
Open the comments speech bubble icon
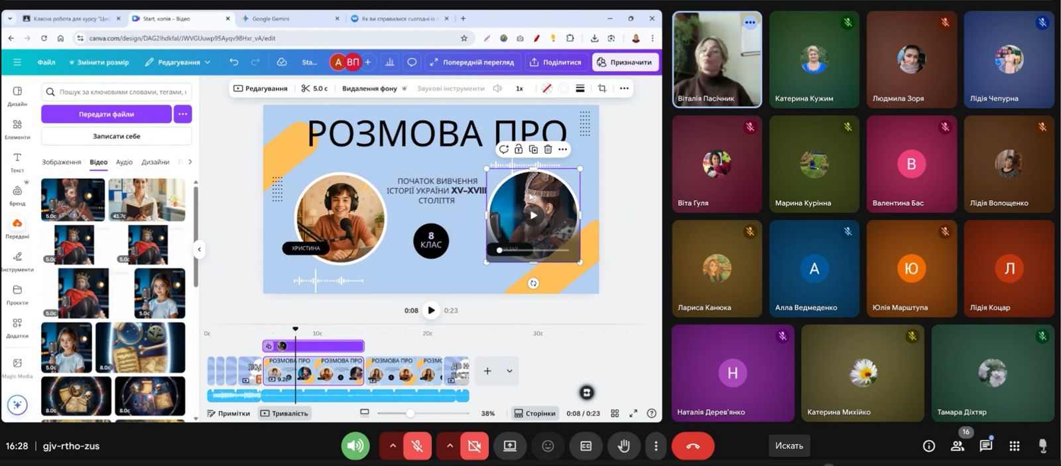pos(412,62)
